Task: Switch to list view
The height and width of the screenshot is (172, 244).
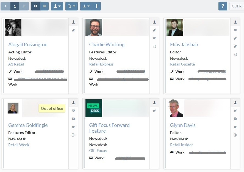Action: [44, 6]
